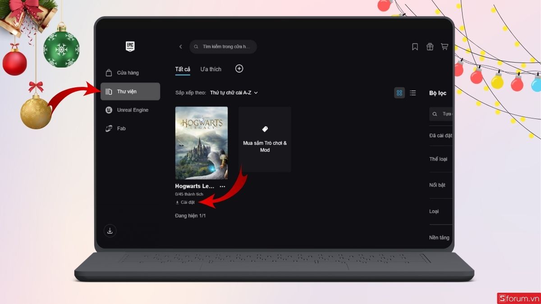Click the Hogwarts Le... game title

tap(195, 186)
